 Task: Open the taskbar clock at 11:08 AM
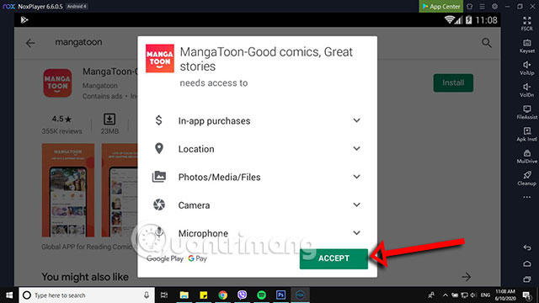pyautogui.click(x=505, y=295)
